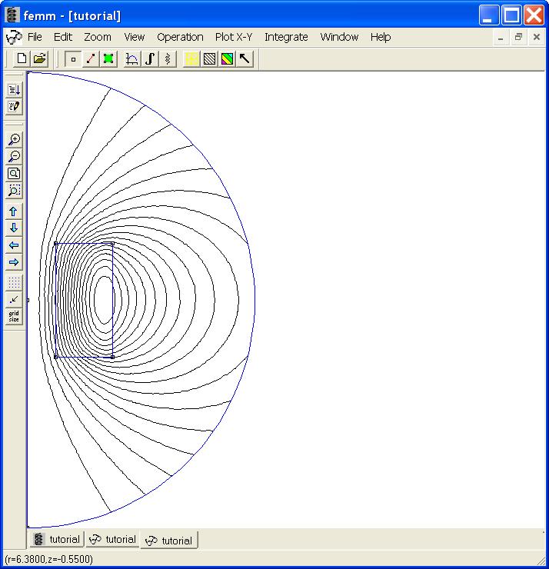Click the integral tool icon

150,58
